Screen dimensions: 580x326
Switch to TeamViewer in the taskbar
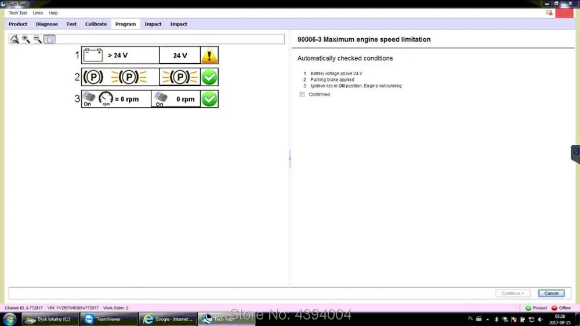pyautogui.click(x=109, y=319)
